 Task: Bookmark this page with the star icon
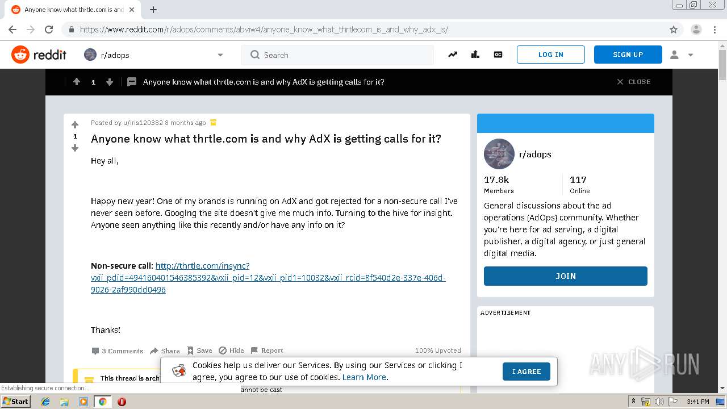(x=674, y=30)
